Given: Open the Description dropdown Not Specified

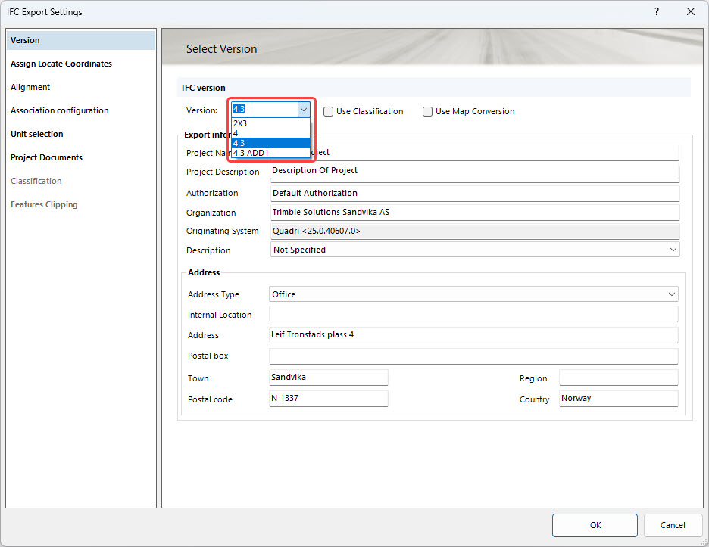Looking at the screenshot, I should [475, 250].
